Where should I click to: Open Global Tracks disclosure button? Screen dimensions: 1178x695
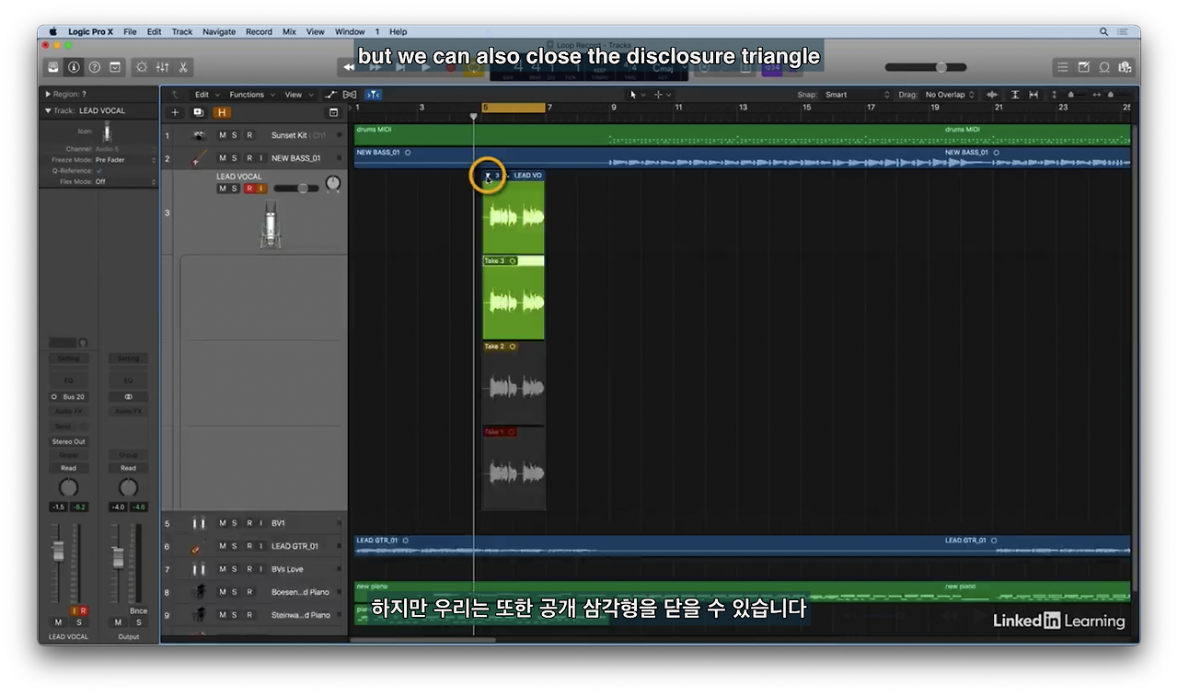tap(333, 112)
